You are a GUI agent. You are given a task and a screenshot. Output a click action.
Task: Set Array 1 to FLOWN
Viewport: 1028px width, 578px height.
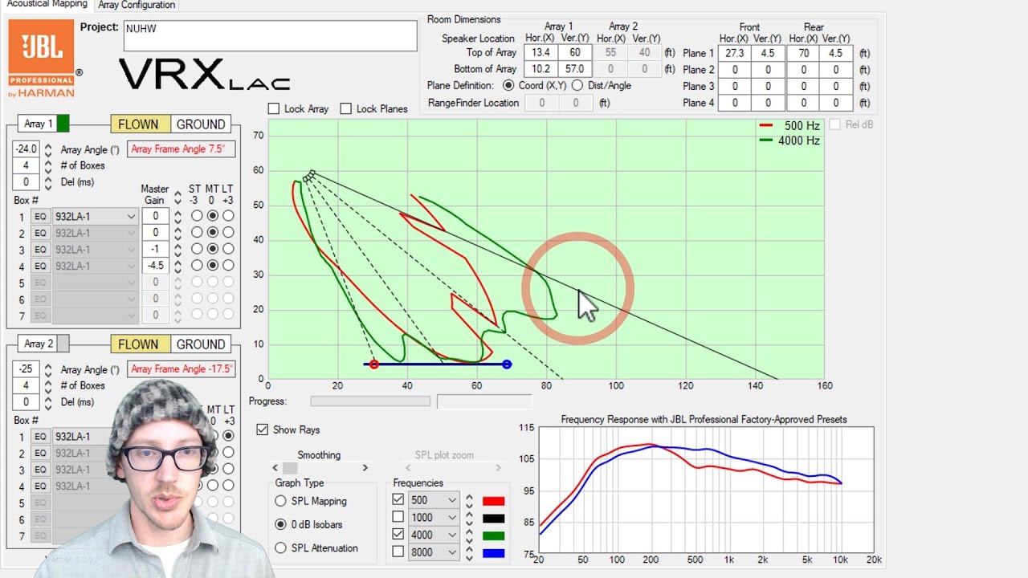click(139, 124)
